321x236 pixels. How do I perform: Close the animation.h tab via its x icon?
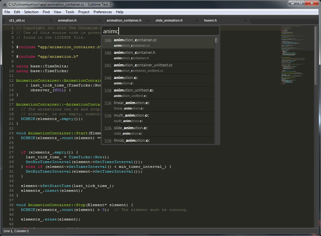click(99, 21)
